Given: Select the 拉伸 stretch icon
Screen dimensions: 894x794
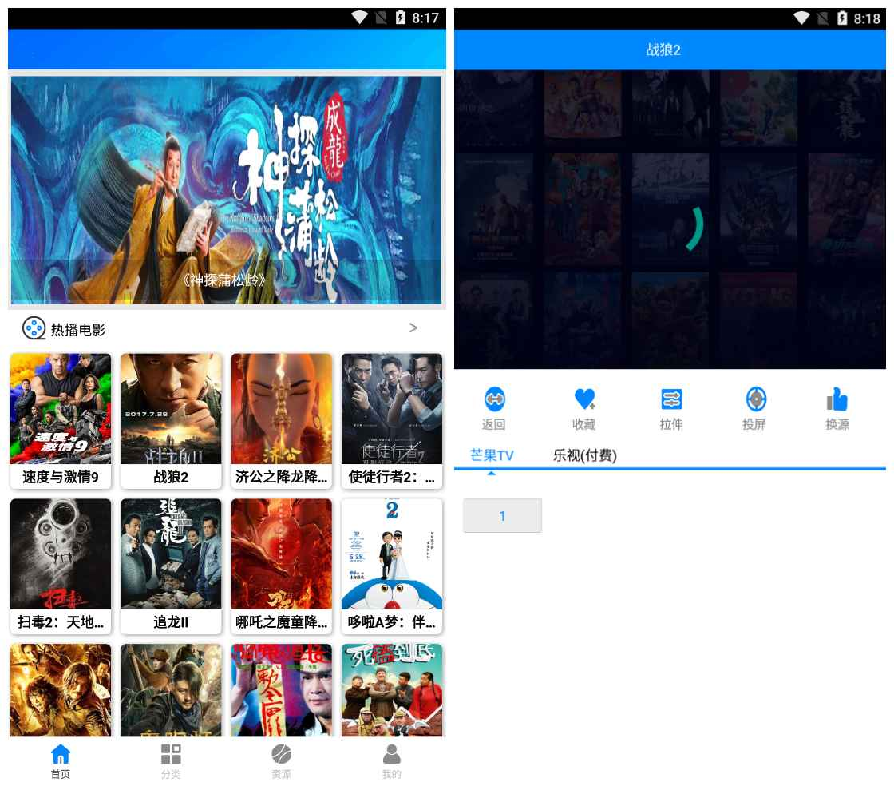Looking at the screenshot, I should click(x=670, y=399).
